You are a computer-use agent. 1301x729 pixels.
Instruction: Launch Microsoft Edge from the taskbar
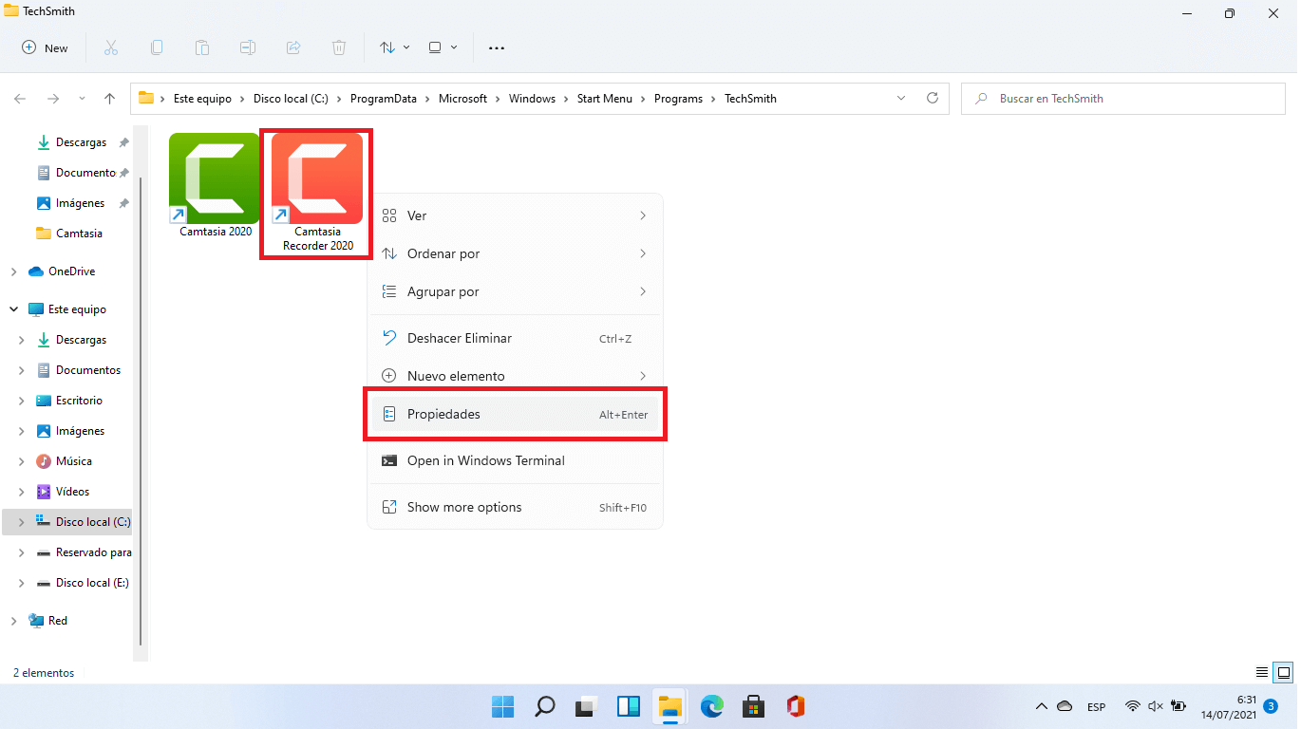[x=712, y=706]
